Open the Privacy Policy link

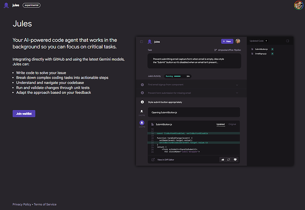click(x=22, y=204)
